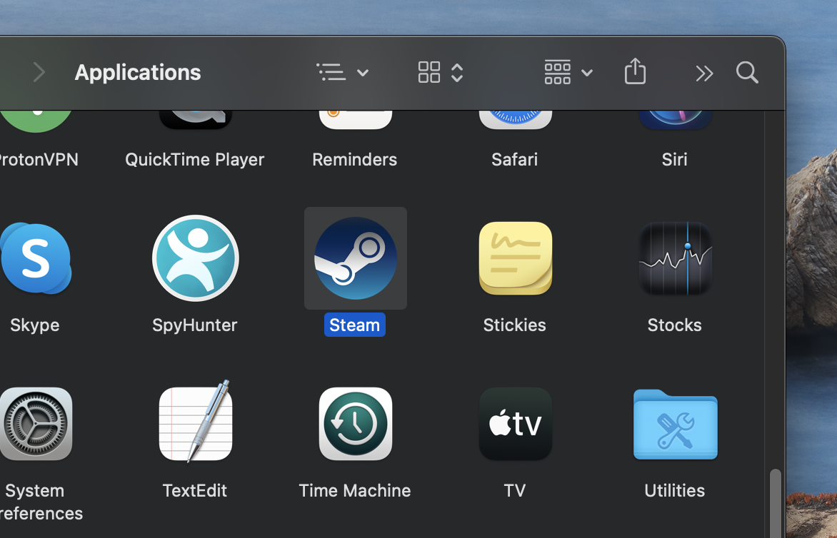Click the SpyHunter label

tap(195, 325)
